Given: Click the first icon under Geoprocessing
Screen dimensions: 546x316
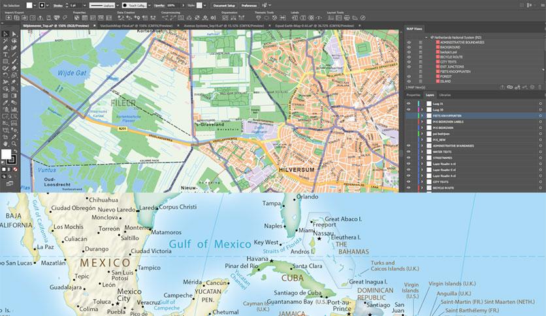Looking at the screenshot, I should (165, 18).
